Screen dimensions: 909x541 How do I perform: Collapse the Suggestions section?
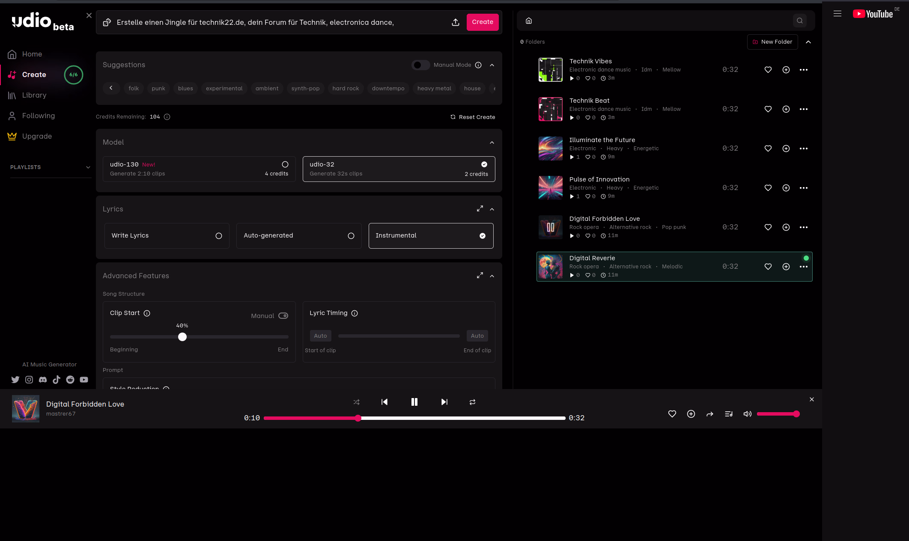pos(492,65)
